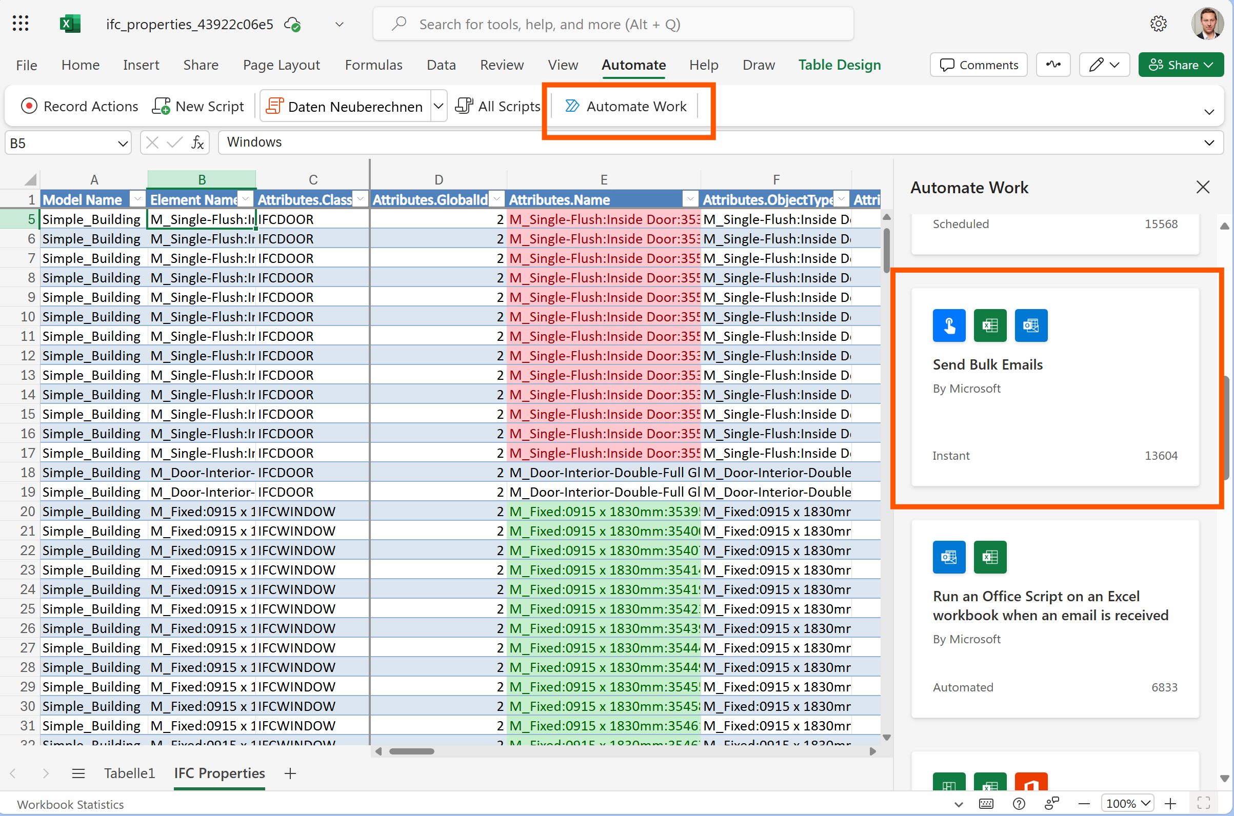
Task: Open the catch up activity icon
Action: [x=1053, y=65]
